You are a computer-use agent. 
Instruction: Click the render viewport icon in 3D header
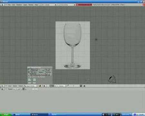coord(84,86)
